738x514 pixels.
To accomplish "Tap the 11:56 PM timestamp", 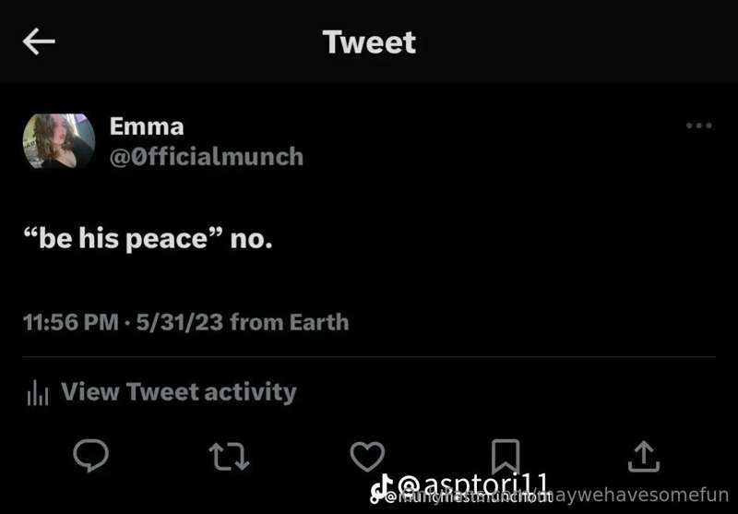I will coord(71,322).
